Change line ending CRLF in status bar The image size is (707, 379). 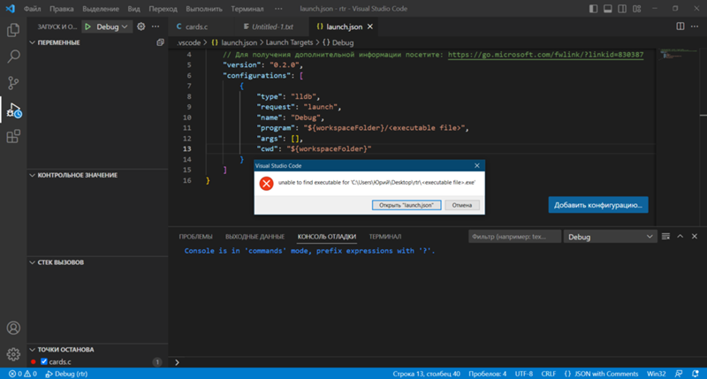click(548, 374)
